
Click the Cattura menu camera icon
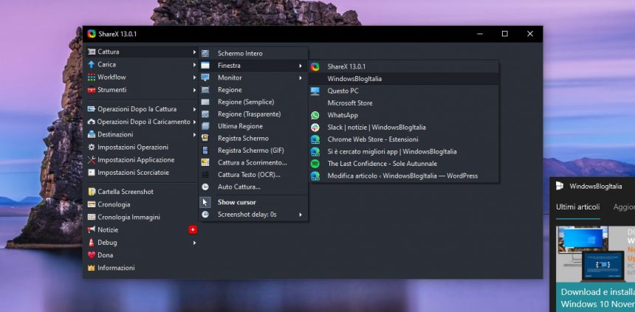[x=92, y=52]
